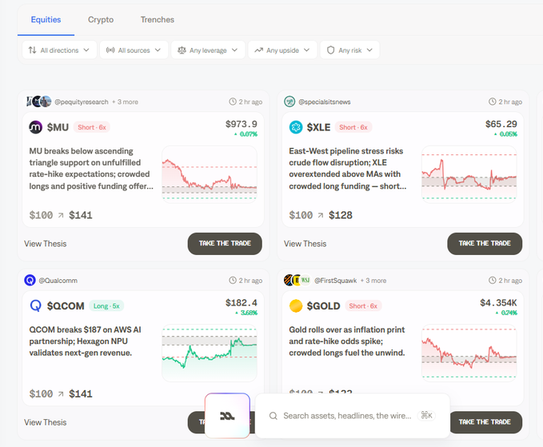
Task: Click the ⌘K shortcut badge
Action: [426, 416]
